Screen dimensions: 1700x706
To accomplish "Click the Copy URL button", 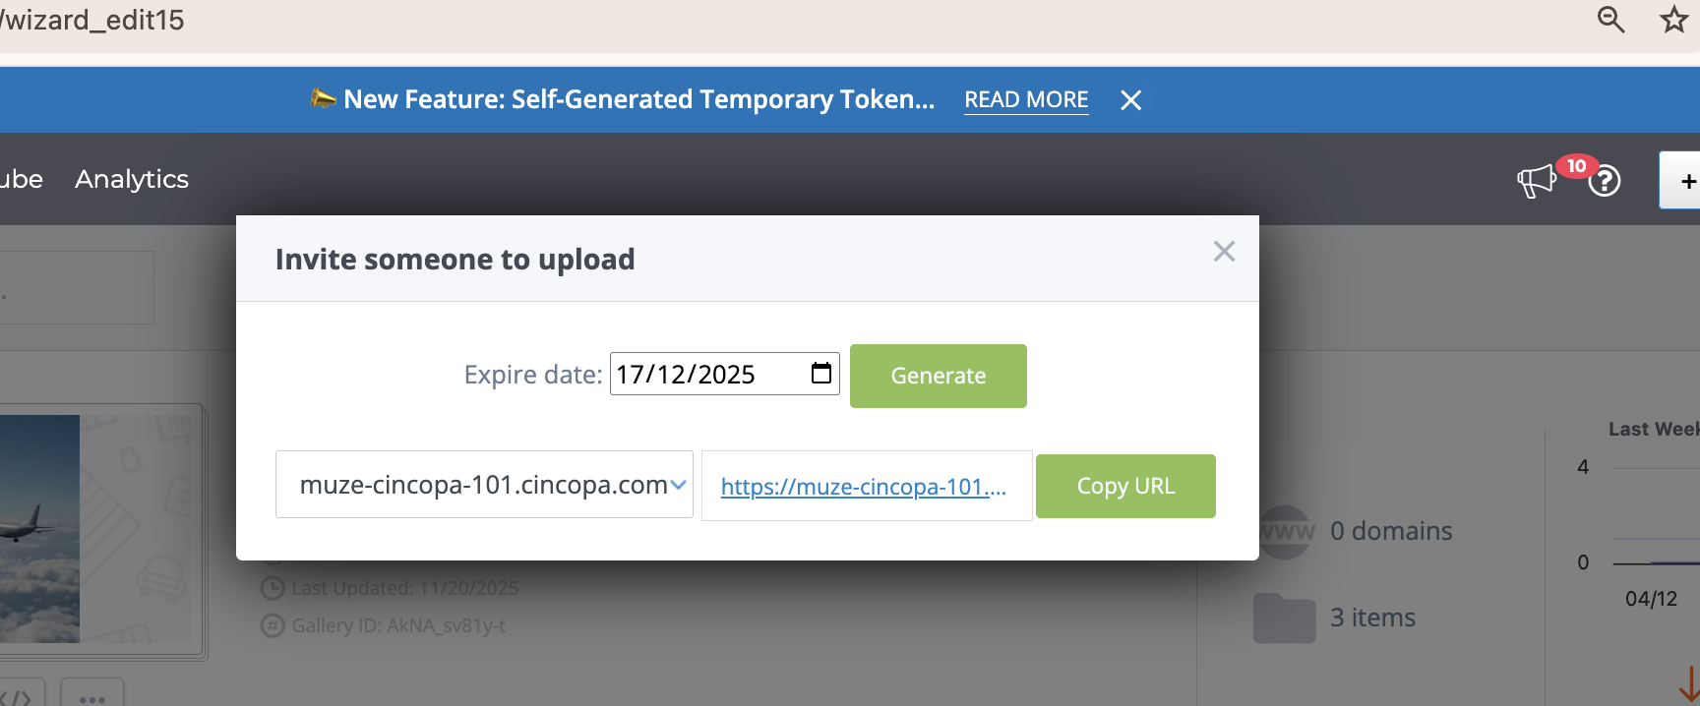I will click(1125, 486).
